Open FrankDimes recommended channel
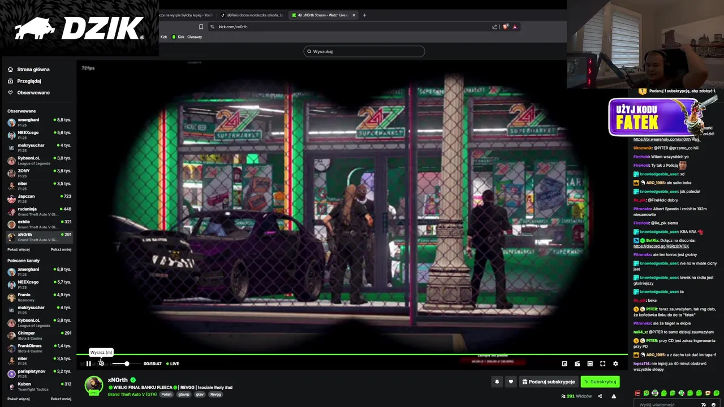Screen dimensions: 724x407 pyautogui.click(x=39, y=348)
